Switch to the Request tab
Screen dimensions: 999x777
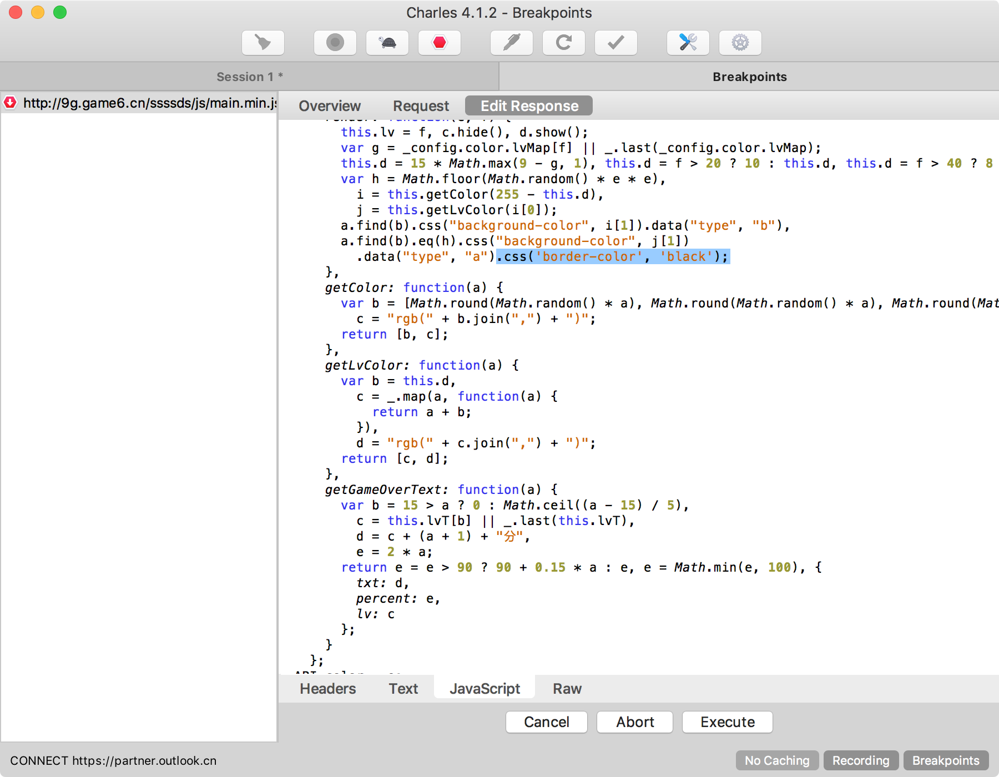click(421, 106)
